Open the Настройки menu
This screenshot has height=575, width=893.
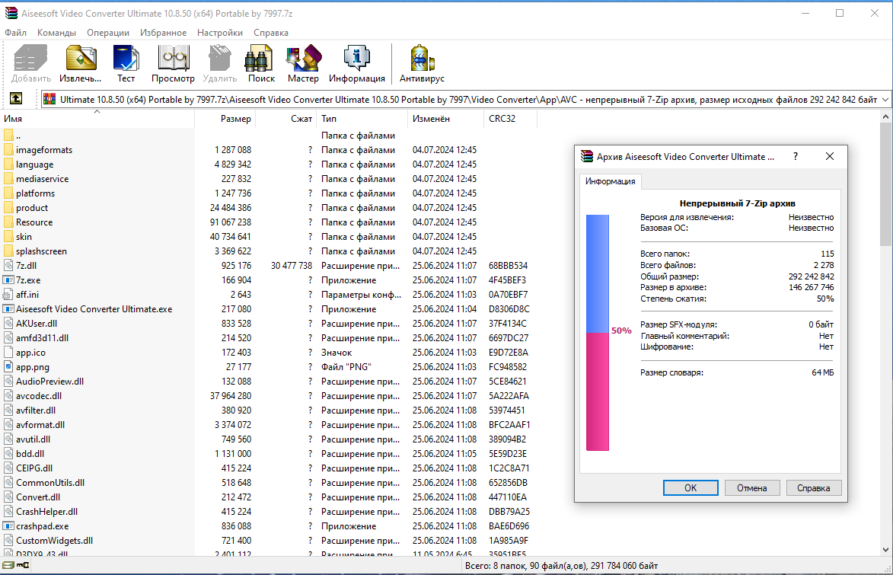(220, 33)
